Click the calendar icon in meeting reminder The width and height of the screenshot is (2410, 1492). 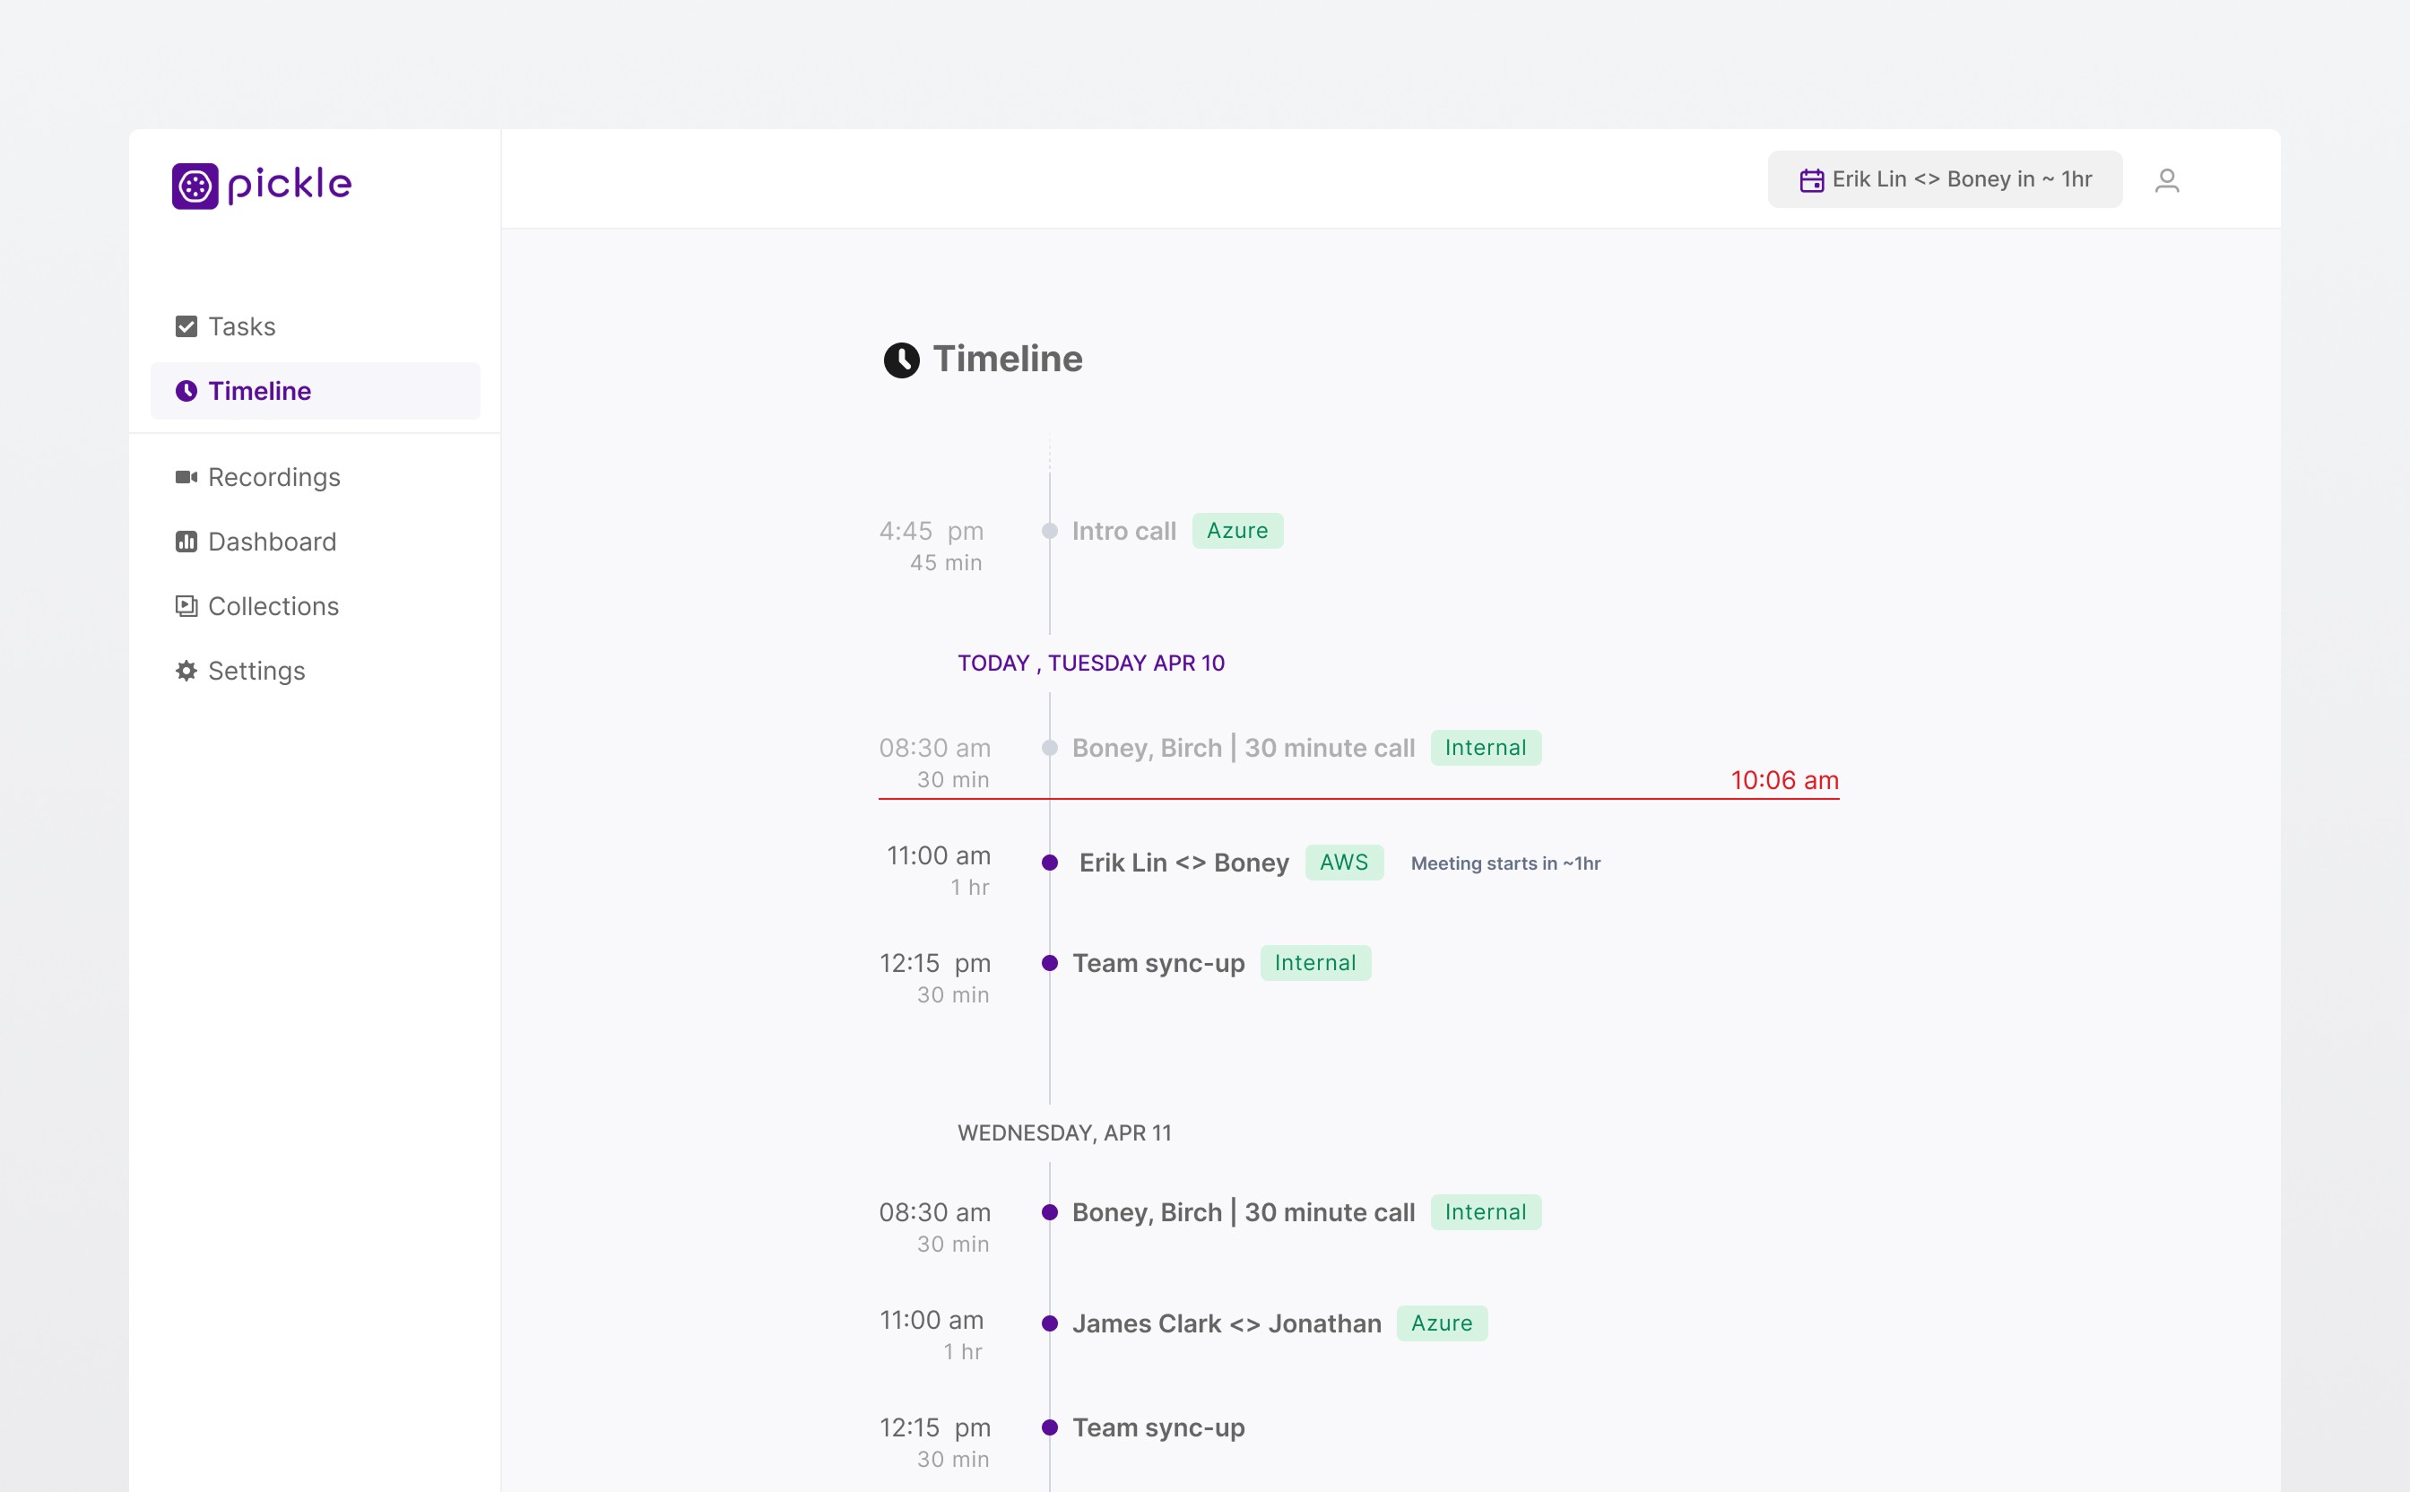1811,180
